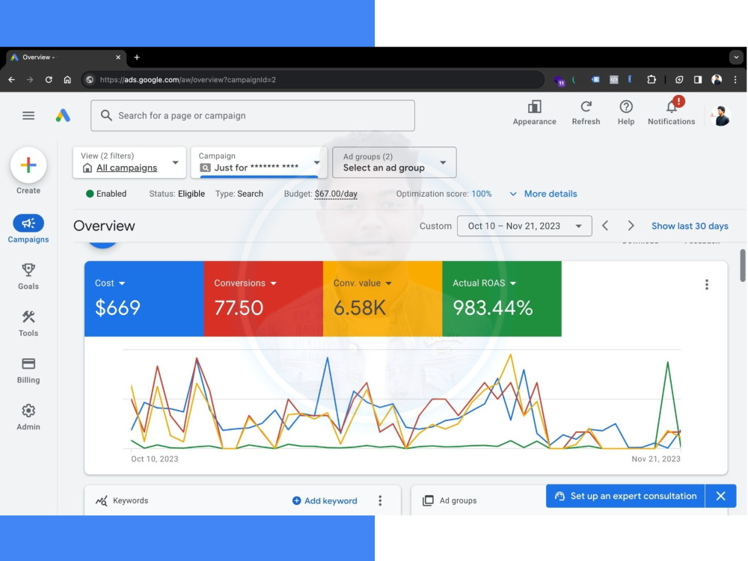
Task: Toggle the browser side panel
Action: (697, 80)
